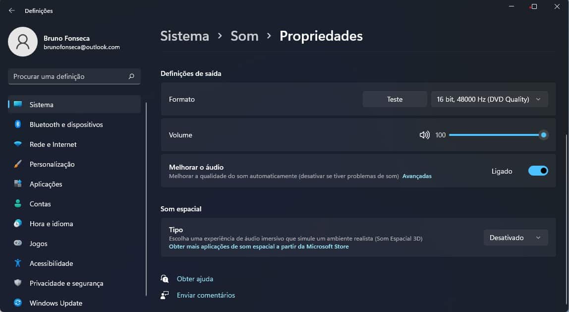This screenshot has height=312, width=569.
Task: Mute volume using the speaker icon
Action: (x=424, y=135)
